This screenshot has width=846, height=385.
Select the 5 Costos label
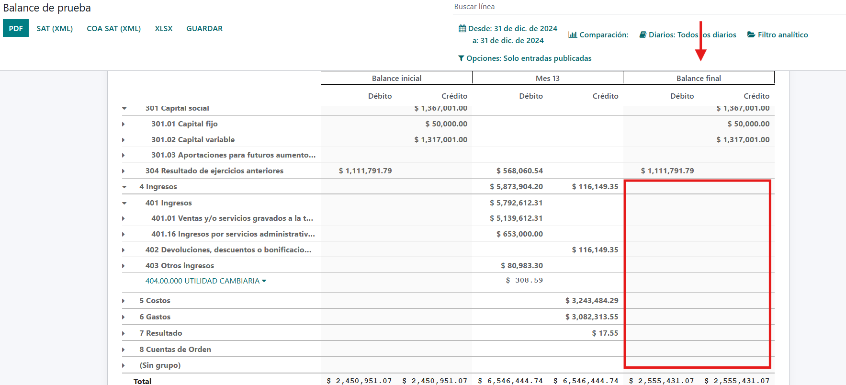[155, 301]
